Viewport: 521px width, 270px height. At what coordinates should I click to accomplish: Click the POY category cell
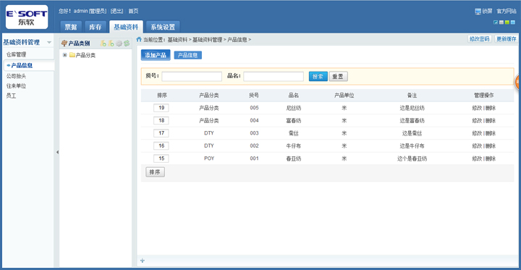point(209,159)
